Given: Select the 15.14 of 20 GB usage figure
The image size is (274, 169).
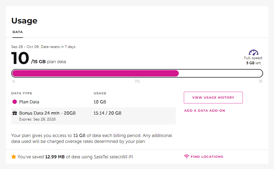Looking at the screenshot, I should [x=107, y=113].
